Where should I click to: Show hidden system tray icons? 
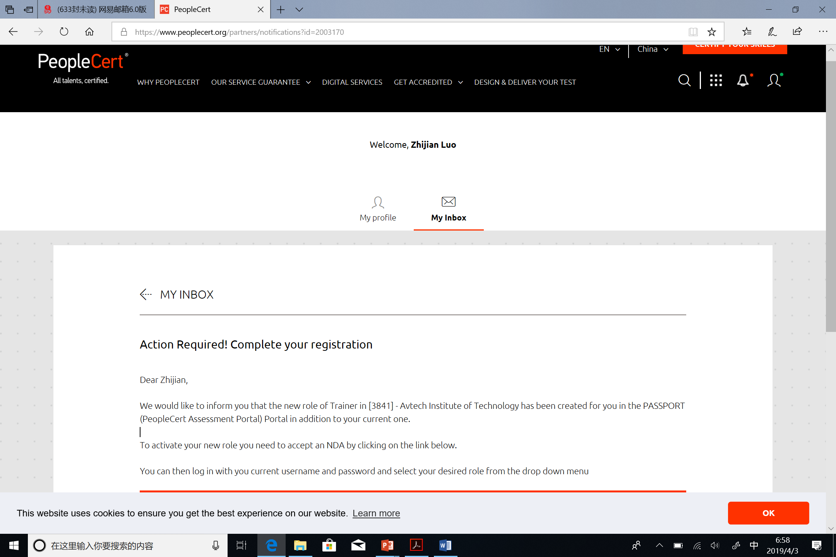pos(659,545)
